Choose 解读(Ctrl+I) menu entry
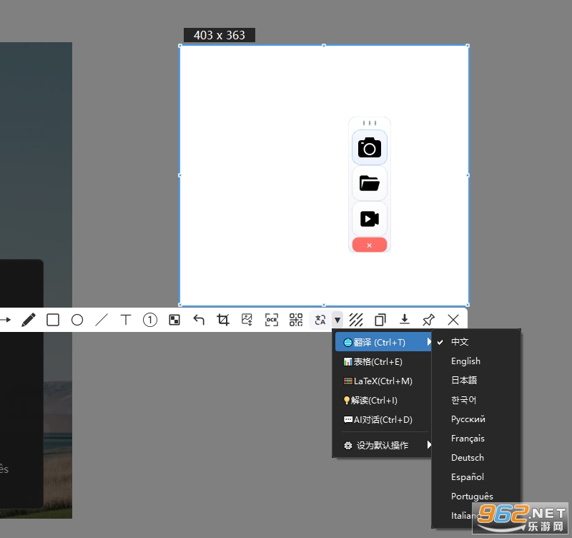The image size is (572, 538). [383, 401]
